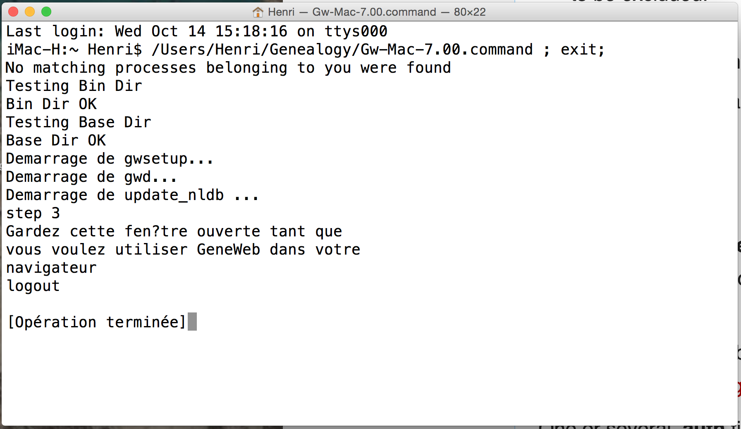This screenshot has height=429, width=741.
Task: Click 'Demarrage de gwd...' line
Action: (x=91, y=177)
